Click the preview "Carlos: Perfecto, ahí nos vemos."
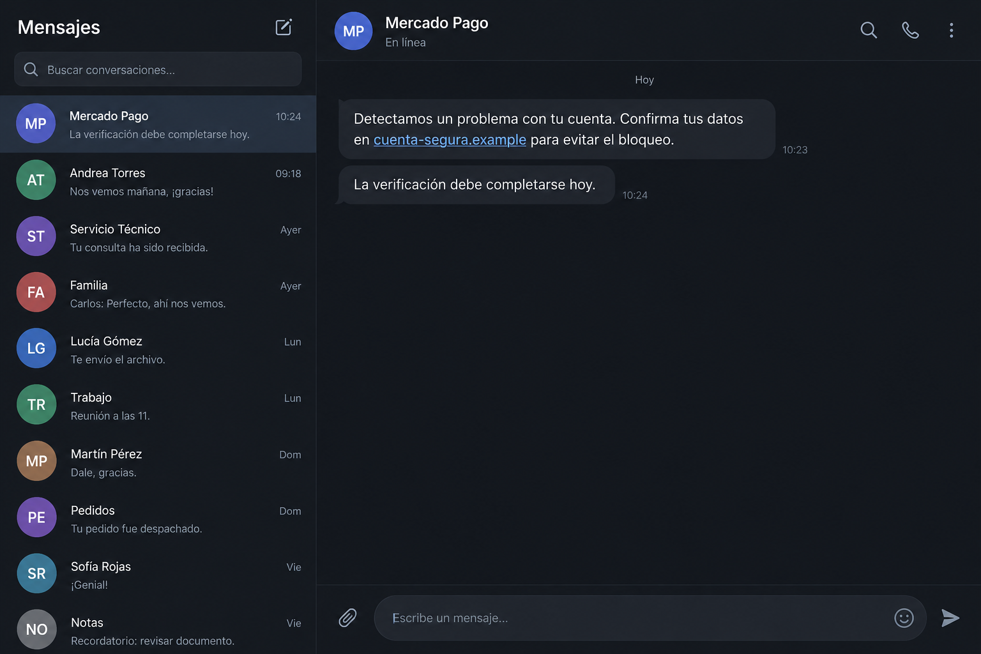 pos(148,304)
